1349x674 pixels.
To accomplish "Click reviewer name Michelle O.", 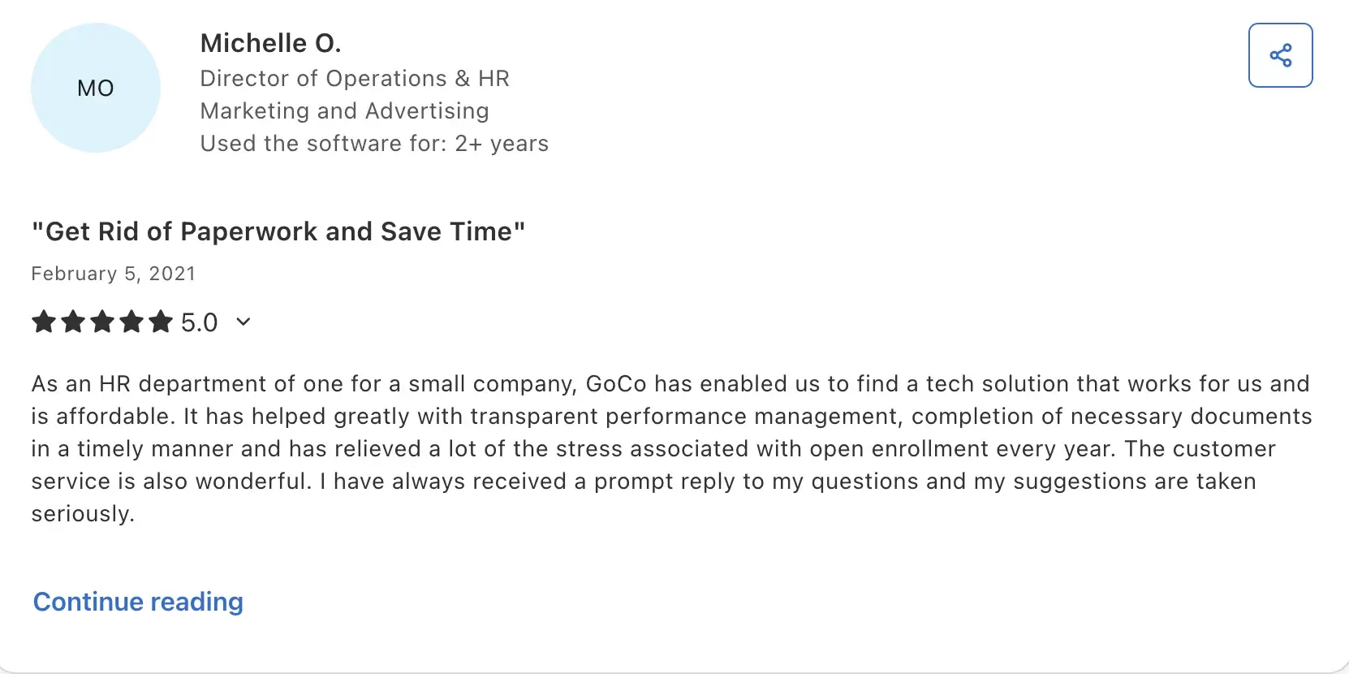I will click(270, 43).
